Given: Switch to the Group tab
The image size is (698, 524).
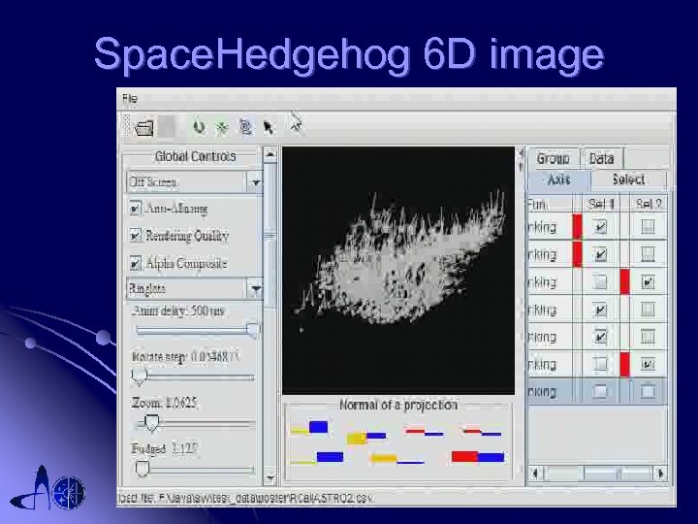Looking at the screenshot, I should tap(554, 158).
